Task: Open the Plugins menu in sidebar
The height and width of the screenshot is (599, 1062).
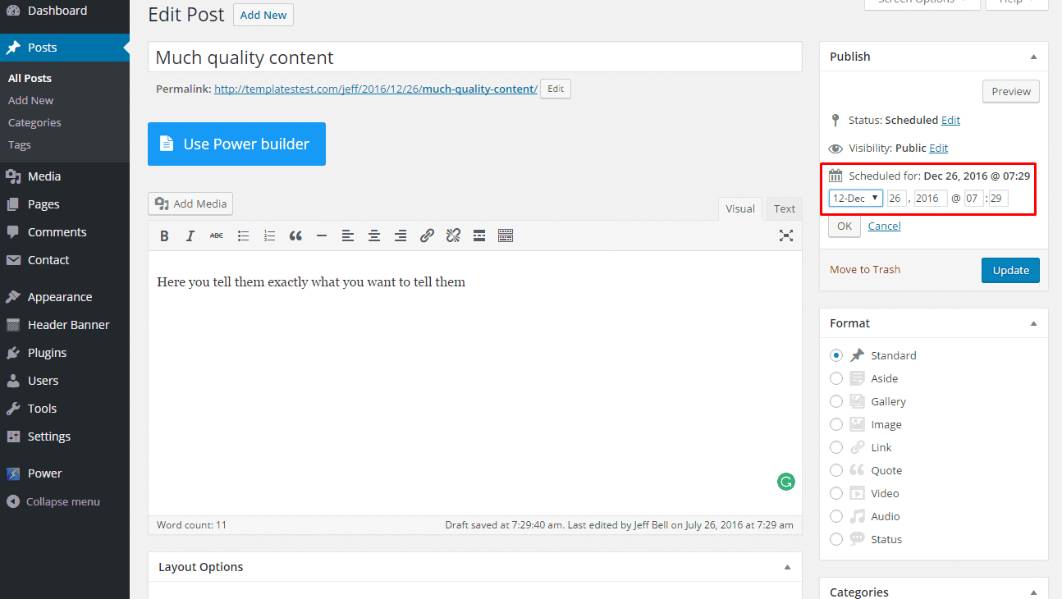Action: point(47,353)
